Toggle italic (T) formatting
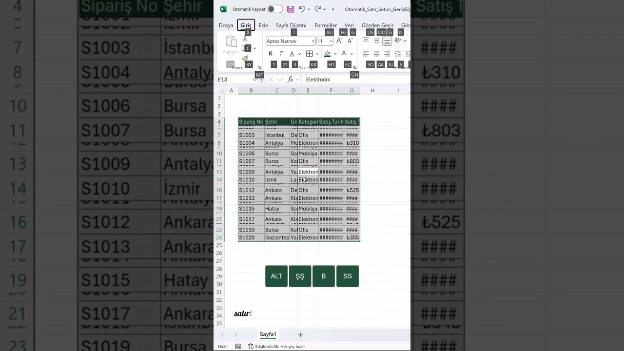This screenshot has height=351, width=624. point(281,54)
